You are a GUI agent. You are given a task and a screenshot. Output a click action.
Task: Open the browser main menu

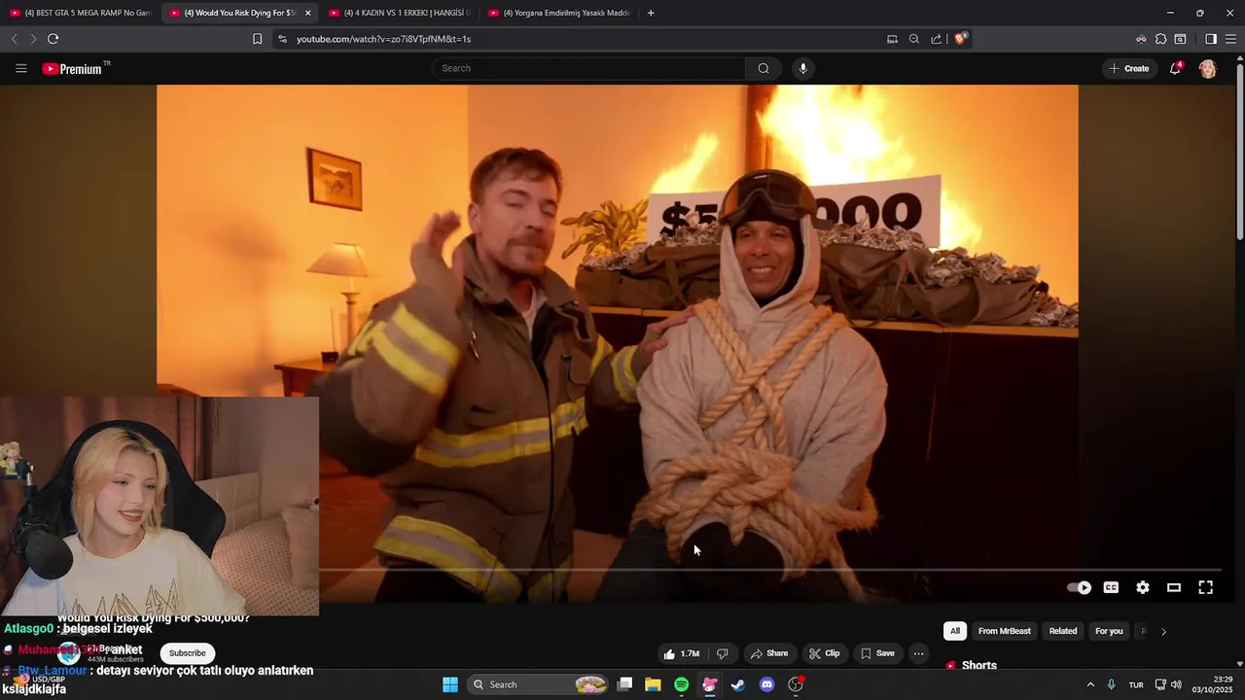[1230, 39]
